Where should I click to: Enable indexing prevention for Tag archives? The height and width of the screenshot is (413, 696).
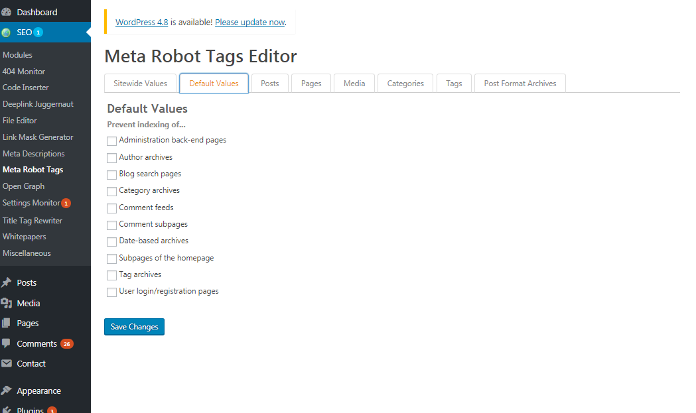pyautogui.click(x=111, y=275)
